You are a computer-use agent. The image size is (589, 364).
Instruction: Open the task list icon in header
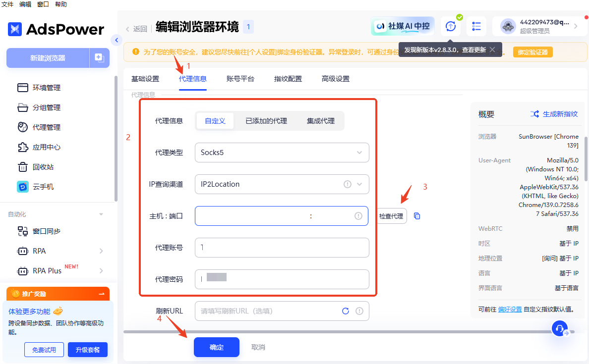click(x=476, y=26)
